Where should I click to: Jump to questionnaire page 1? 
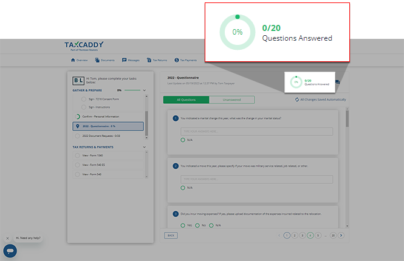(x=287, y=236)
